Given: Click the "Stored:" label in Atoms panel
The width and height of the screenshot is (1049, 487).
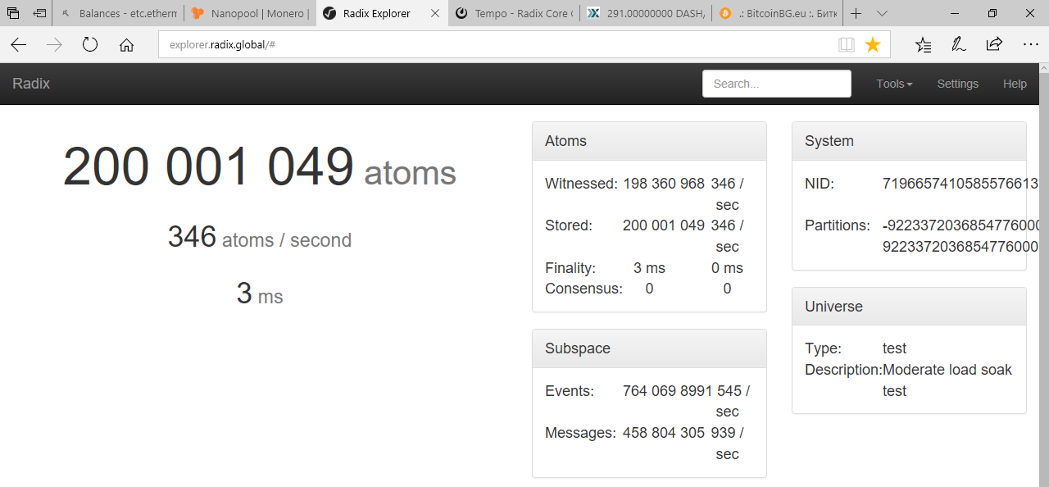Looking at the screenshot, I should coord(569,225).
